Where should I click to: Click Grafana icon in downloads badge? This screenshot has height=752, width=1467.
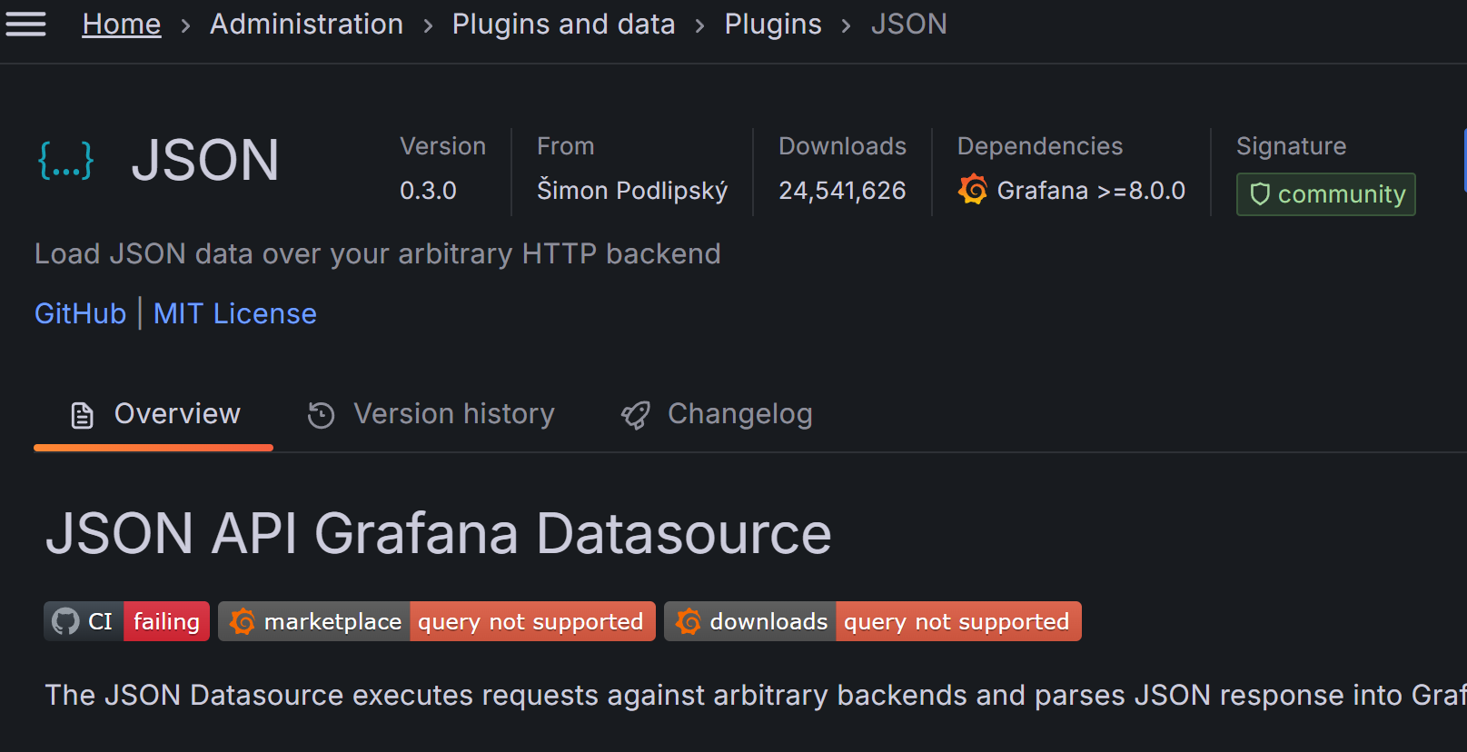coord(689,621)
